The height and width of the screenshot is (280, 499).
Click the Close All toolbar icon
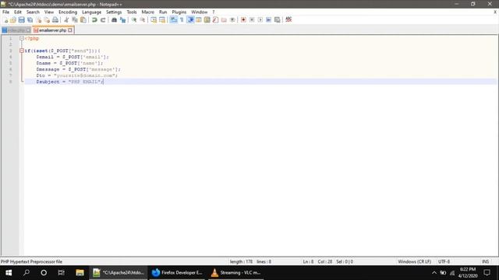[x=47, y=20]
